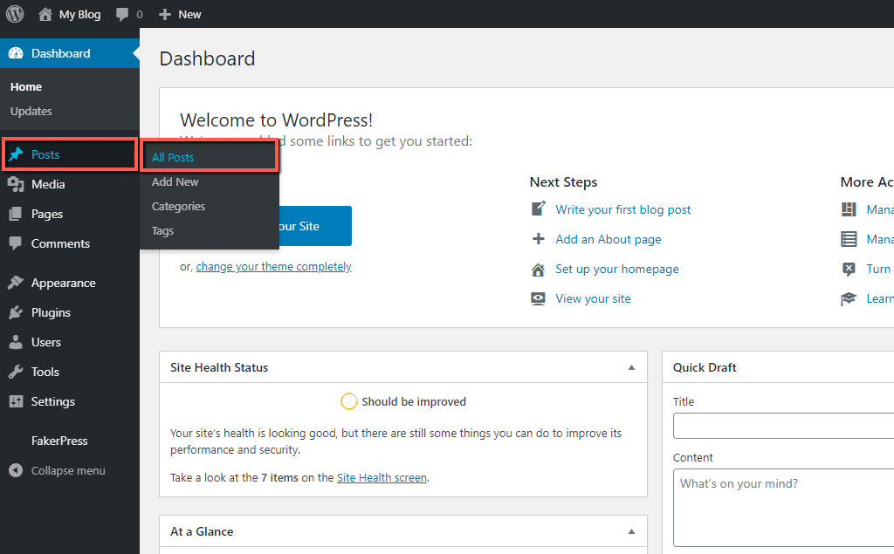Open the Tools menu label
The height and width of the screenshot is (554, 894).
click(x=45, y=372)
